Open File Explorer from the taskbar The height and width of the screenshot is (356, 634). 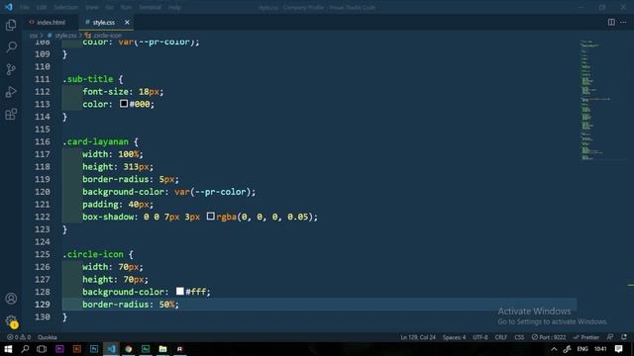[x=162, y=349]
